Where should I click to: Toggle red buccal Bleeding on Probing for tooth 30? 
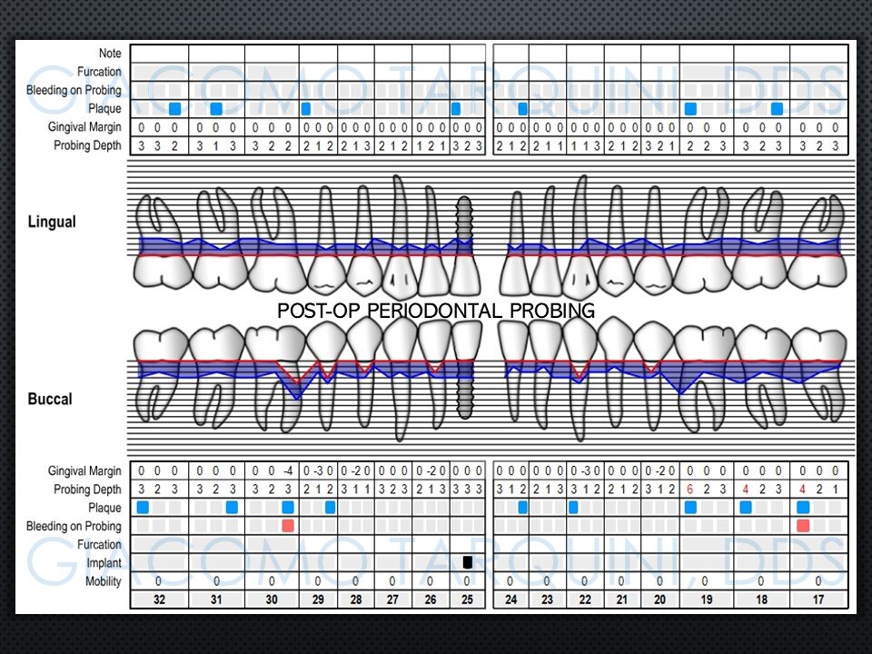[288, 526]
